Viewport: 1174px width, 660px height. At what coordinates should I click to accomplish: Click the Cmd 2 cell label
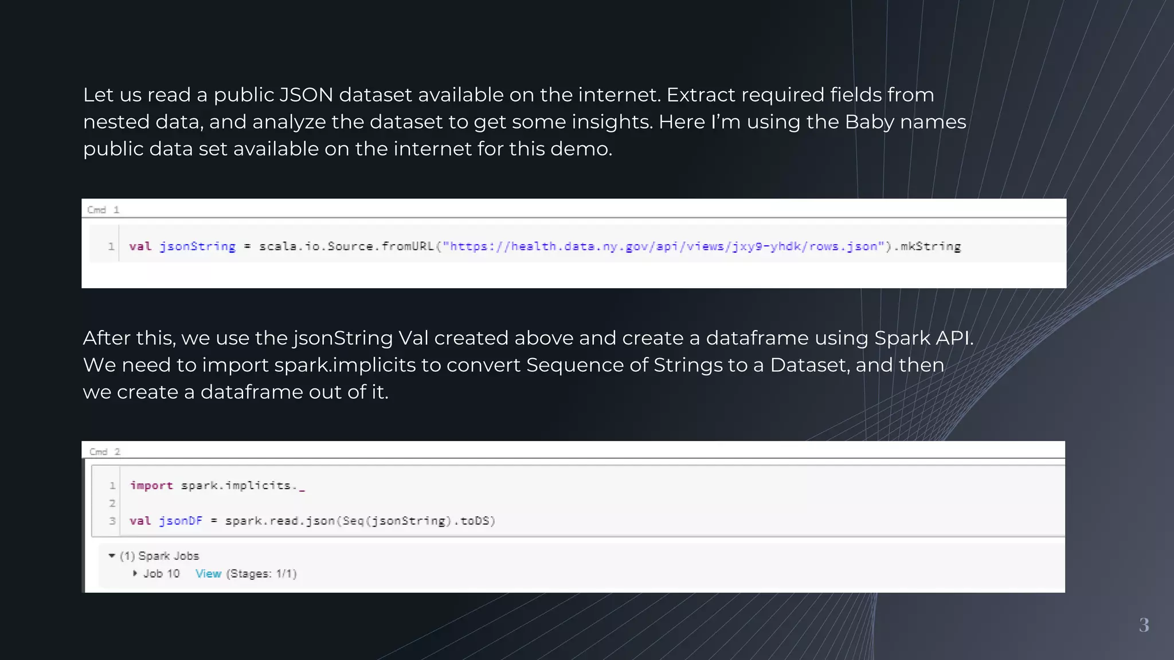105,451
